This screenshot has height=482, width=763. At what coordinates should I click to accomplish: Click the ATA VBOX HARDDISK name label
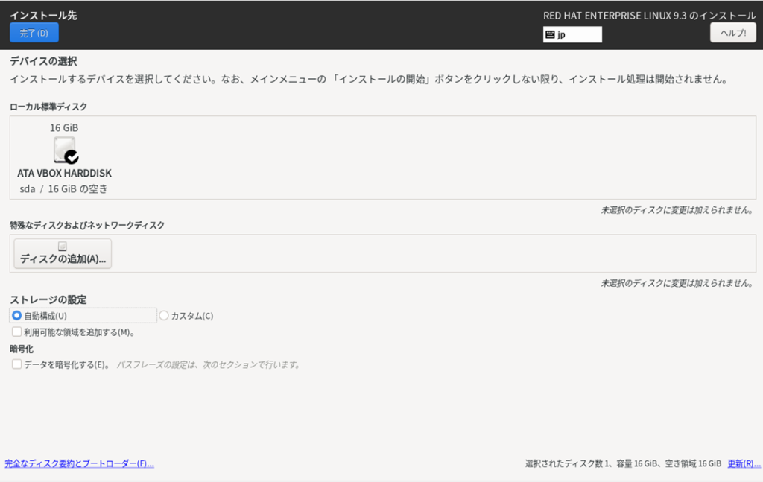pos(64,174)
